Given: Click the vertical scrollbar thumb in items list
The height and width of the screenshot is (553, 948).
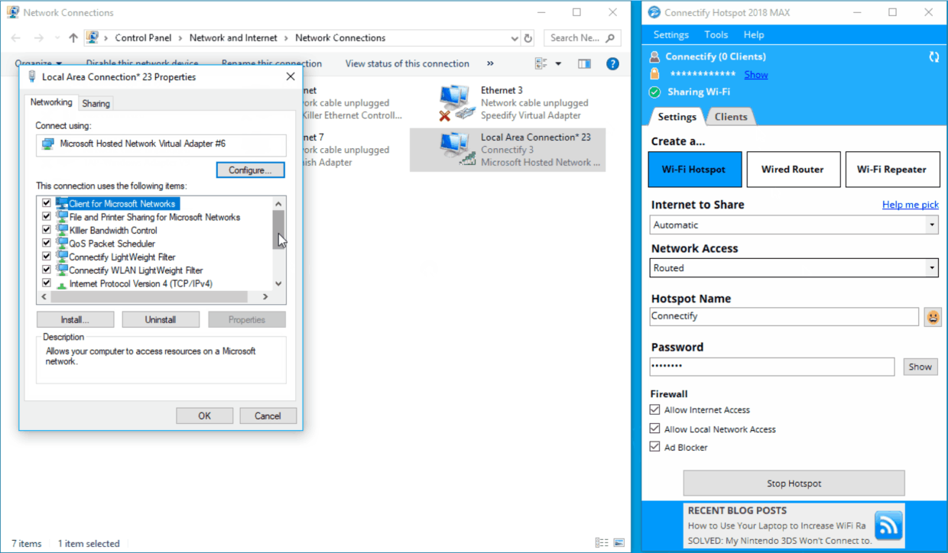Looking at the screenshot, I should 279,230.
